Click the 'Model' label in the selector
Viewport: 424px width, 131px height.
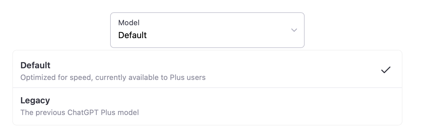coord(129,22)
